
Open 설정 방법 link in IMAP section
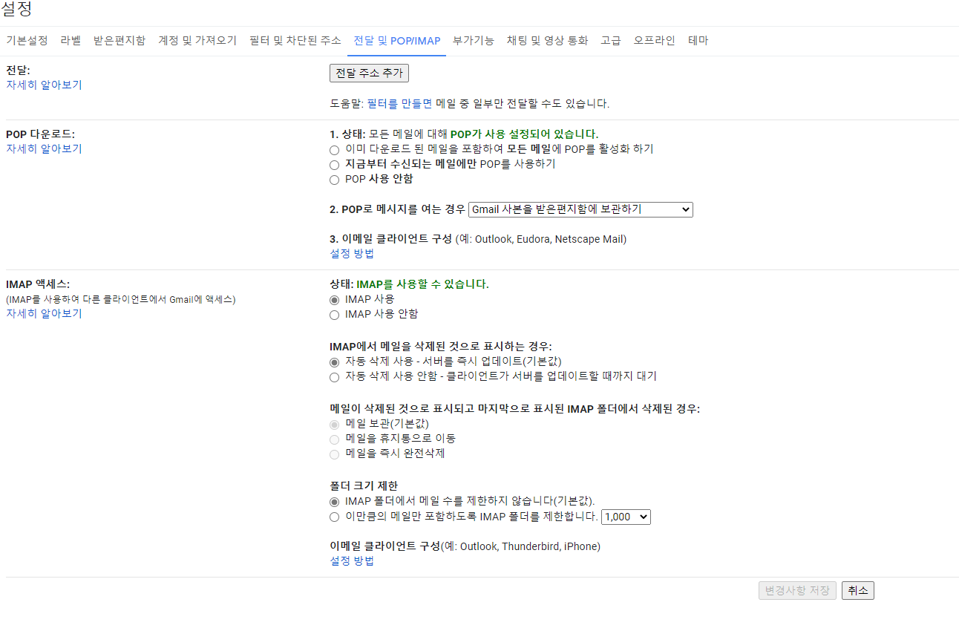coord(352,561)
